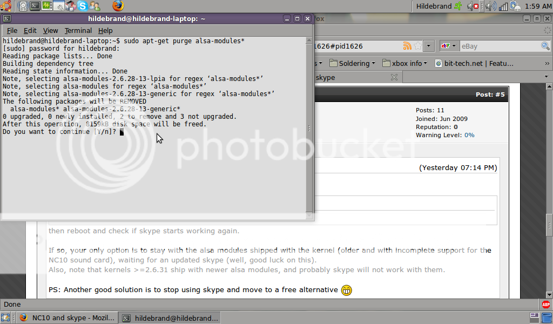This screenshot has width=553, height=324.
Task: Open the Help menu in terminal
Action: (x=105, y=31)
